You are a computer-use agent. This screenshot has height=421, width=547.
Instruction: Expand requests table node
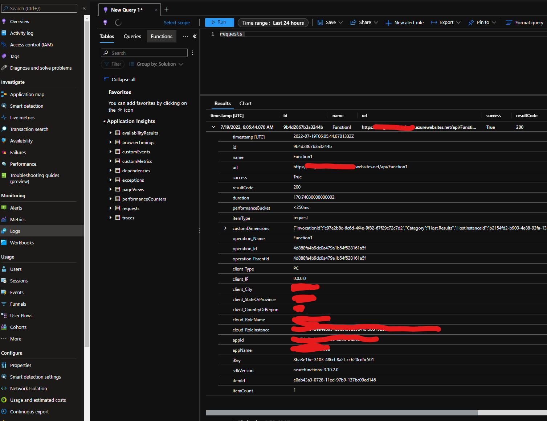(110, 208)
